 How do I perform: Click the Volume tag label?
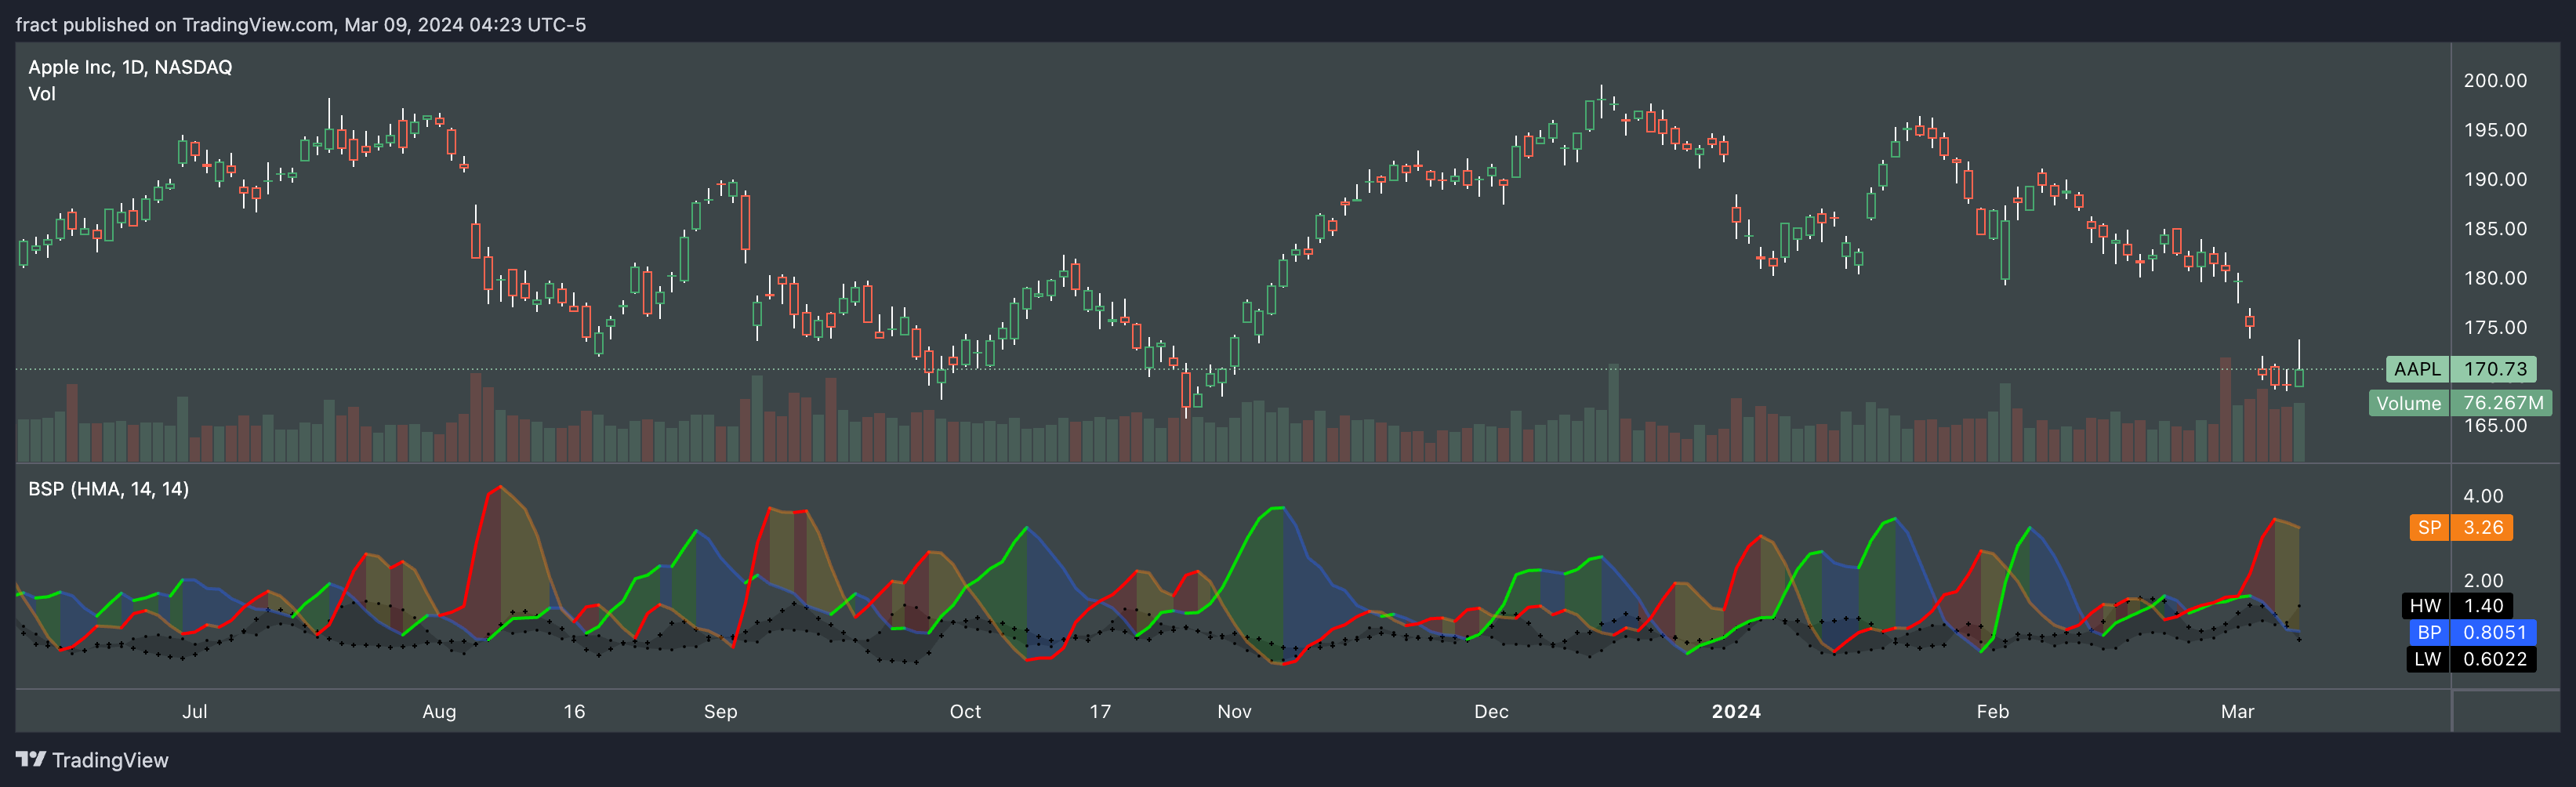coord(2408,403)
